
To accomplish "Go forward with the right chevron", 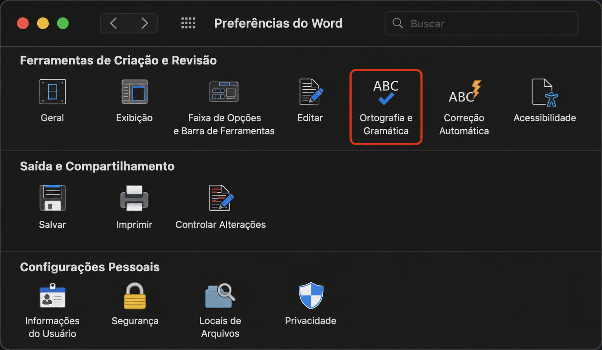I will coord(144,23).
